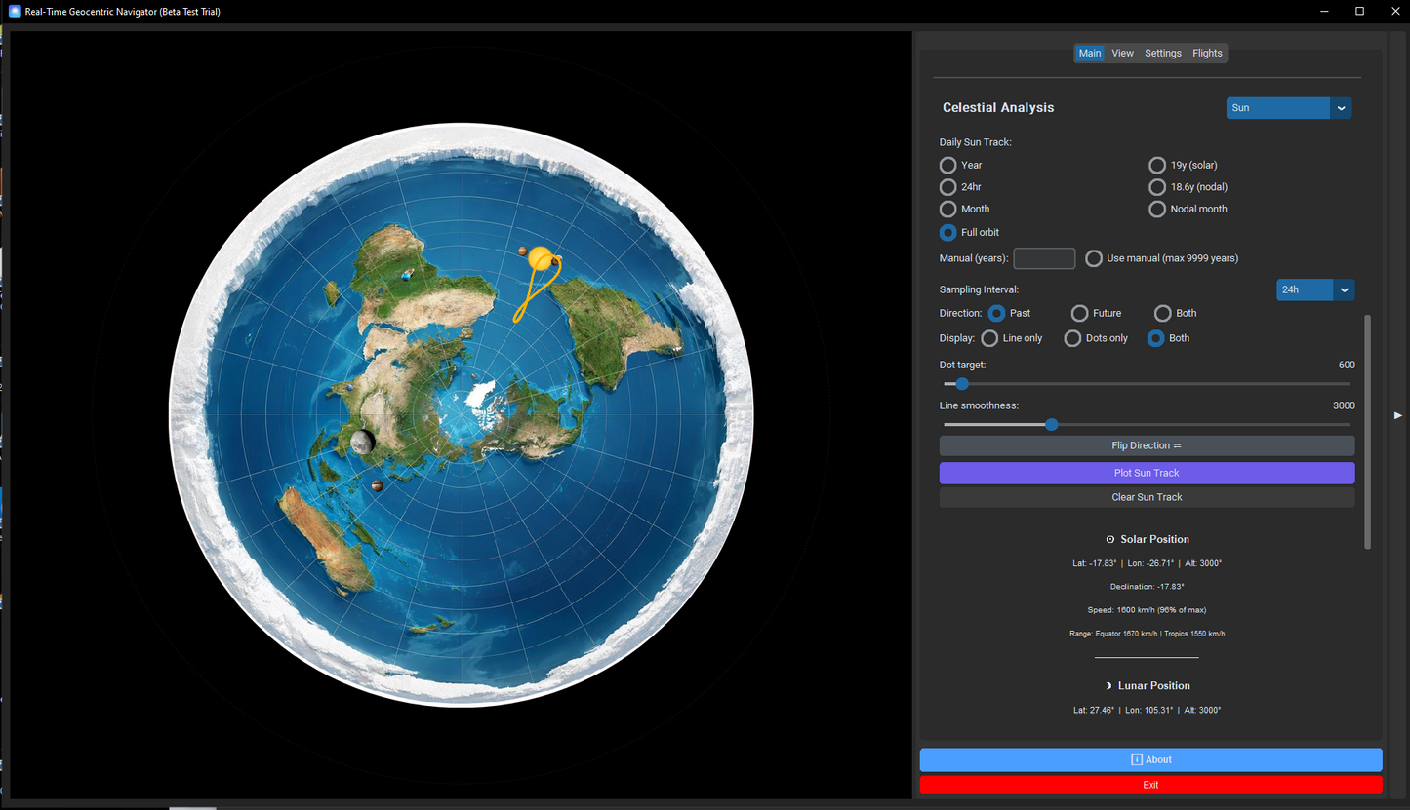
Task: Select the Full orbit tracking option
Action: click(947, 232)
